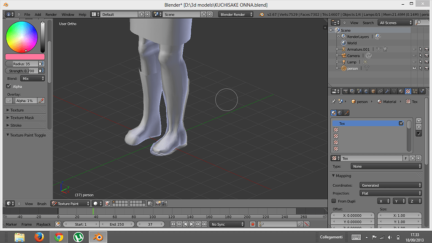Viewport: 432px width, 243px height.
Task: Open the Object Constraints properties tab
Action: point(380,91)
